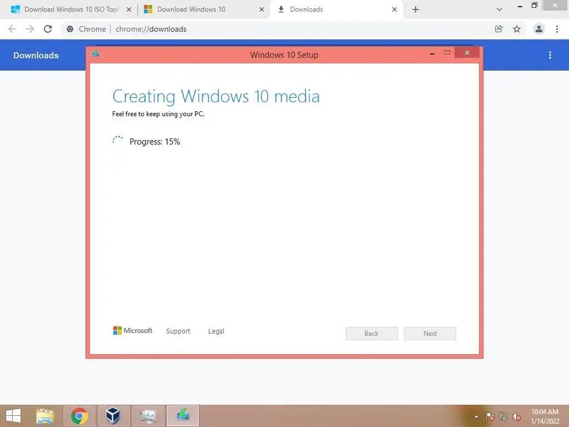The width and height of the screenshot is (569, 427).
Task: Select Windows 10 Setup taskbar icon
Action: click(183, 416)
